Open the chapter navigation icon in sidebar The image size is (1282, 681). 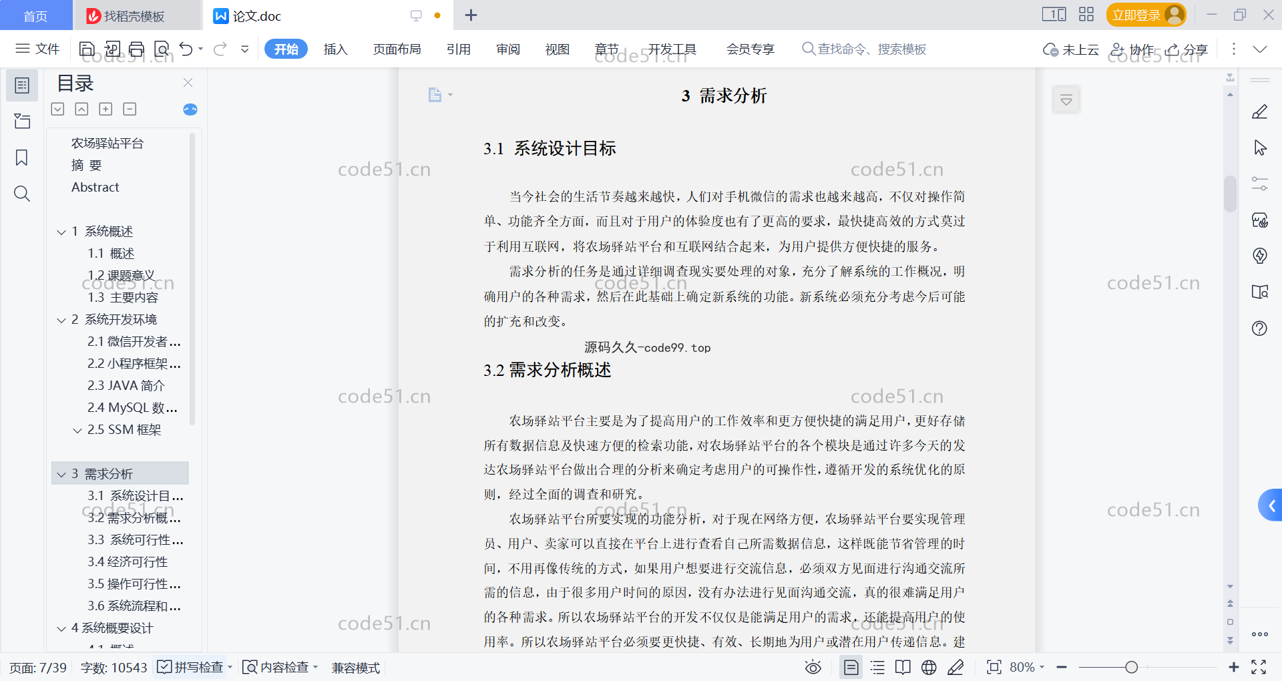22,121
